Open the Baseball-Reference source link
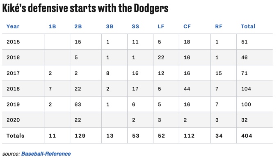This screenshot has height=159, width=279. coord(46,154)
